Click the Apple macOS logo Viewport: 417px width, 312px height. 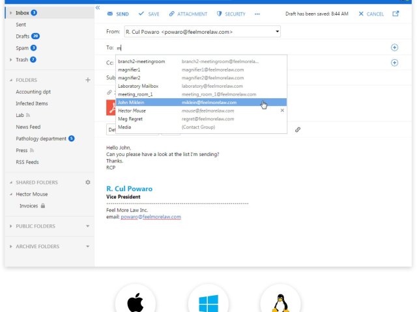tap(136, 302)
